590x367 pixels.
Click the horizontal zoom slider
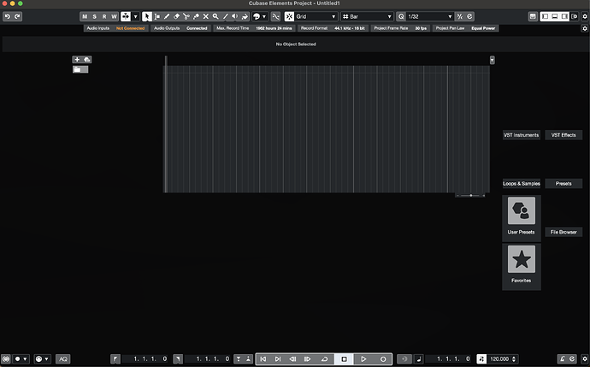[x=471, y=195]
